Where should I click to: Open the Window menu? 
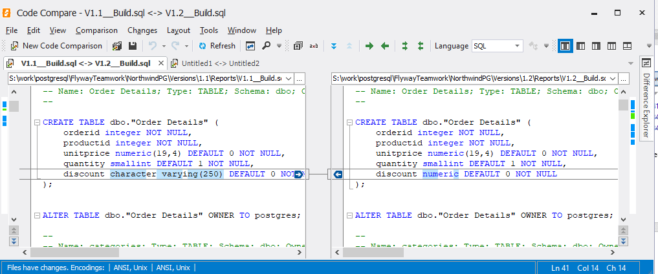[x=242, y=30]
